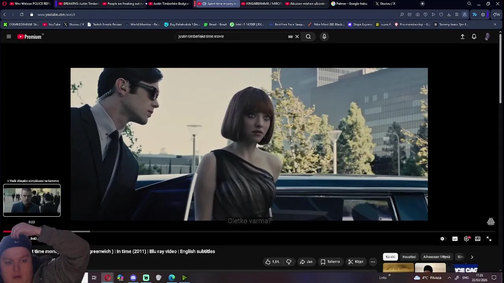Switch to People are freaking out tab
504x283 pixels.
(x=124, y=4)
